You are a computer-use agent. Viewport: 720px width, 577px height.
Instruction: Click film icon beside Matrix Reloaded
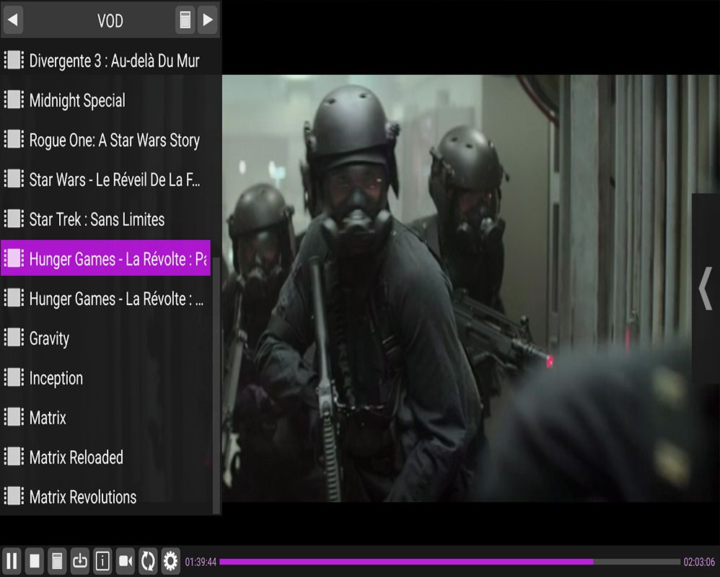14,457
